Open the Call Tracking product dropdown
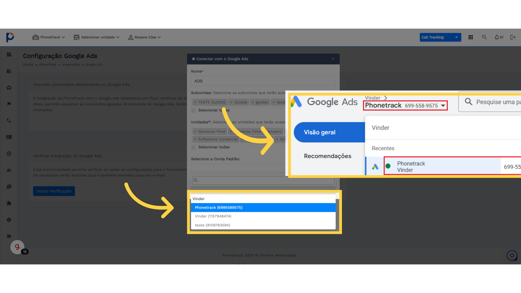Image resolution: width=521 pixels, height=293 pixels. tap(440, 37)
